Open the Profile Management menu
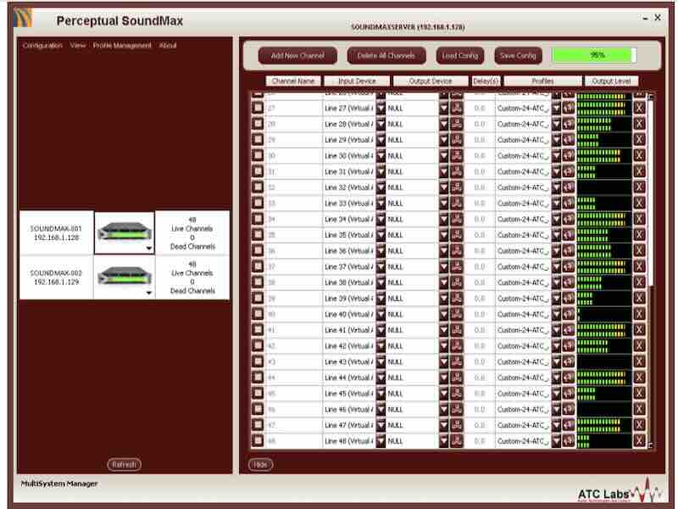The height and width of the screenshot is (509, 678). point(122,45)
